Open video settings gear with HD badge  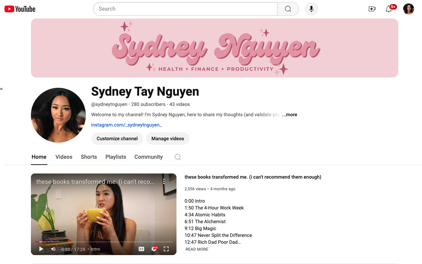[x=154, y=249]
